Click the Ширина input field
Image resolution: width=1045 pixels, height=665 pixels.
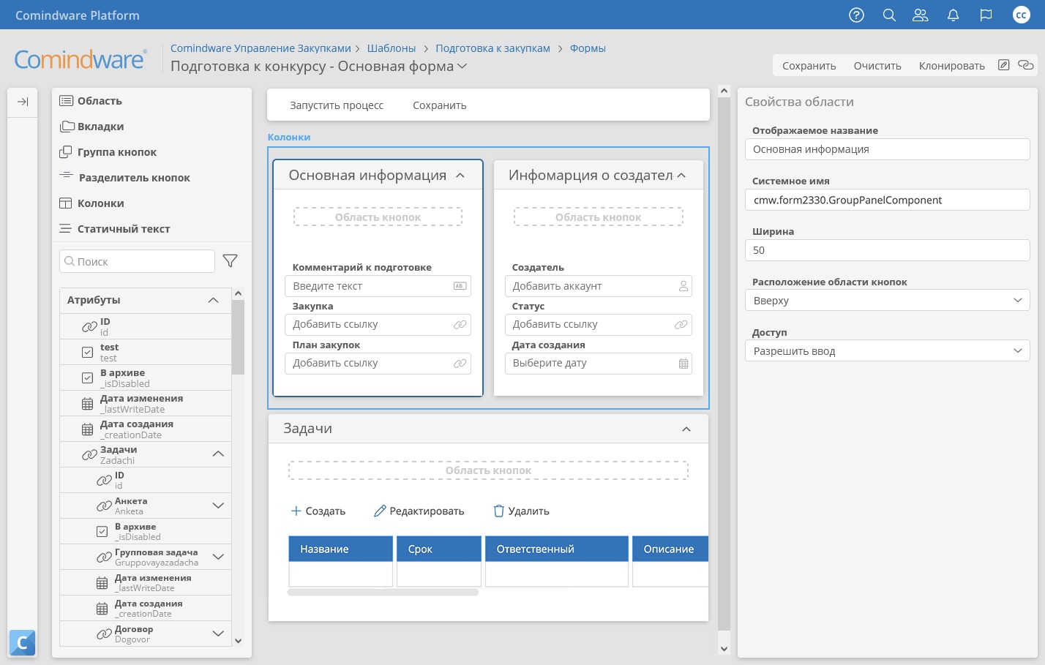point(886,250)
